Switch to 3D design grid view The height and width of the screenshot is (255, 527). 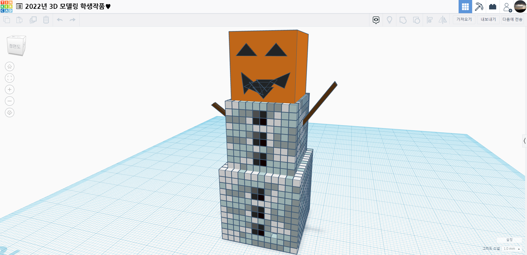tap(465, 7)
